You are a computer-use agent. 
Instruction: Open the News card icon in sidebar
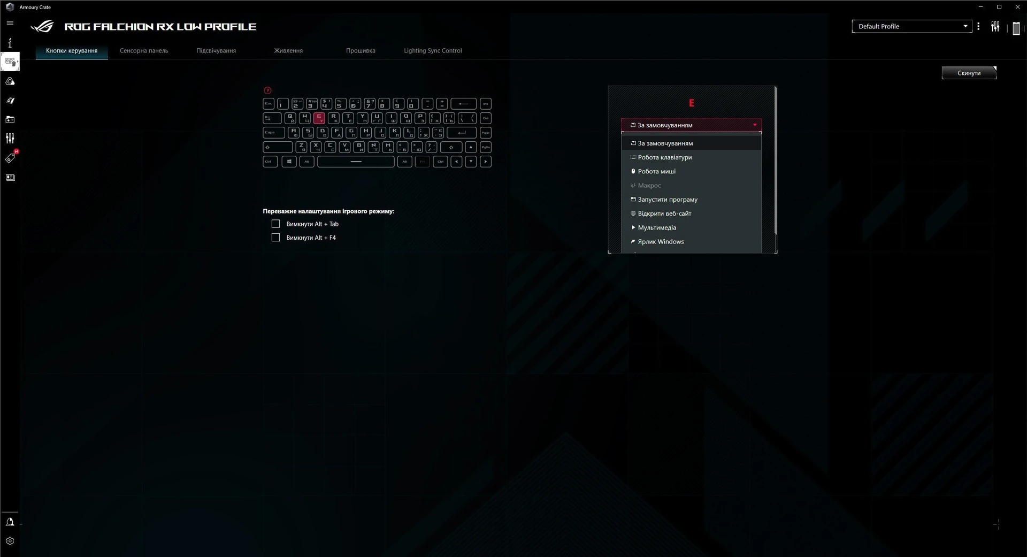click(10, 177)
